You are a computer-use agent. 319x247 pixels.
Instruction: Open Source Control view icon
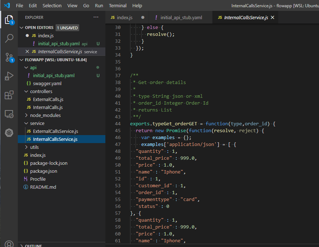pos(9,57)
